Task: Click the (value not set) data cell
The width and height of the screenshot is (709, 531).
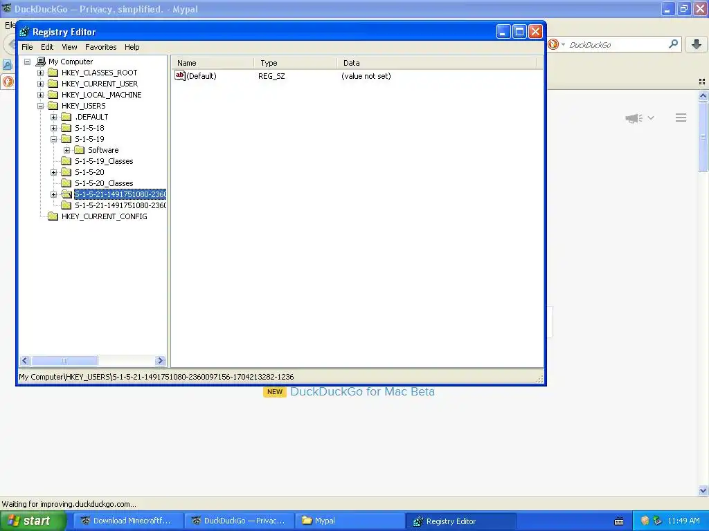Action: (366, 76)
